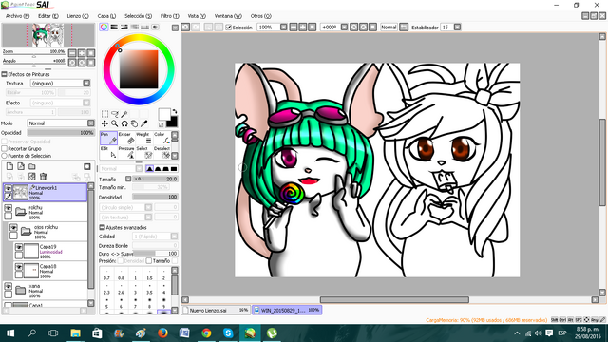Select the Select linework tool
This screenshot has height=342, width=608.
coord(143,152)
